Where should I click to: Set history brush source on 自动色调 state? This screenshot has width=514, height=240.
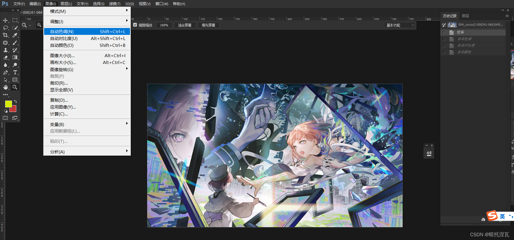coord(444,39)
